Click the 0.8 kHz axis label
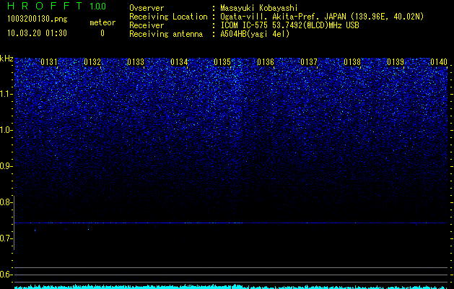This screenshot has width=454, height=289. tap(5, 202)
